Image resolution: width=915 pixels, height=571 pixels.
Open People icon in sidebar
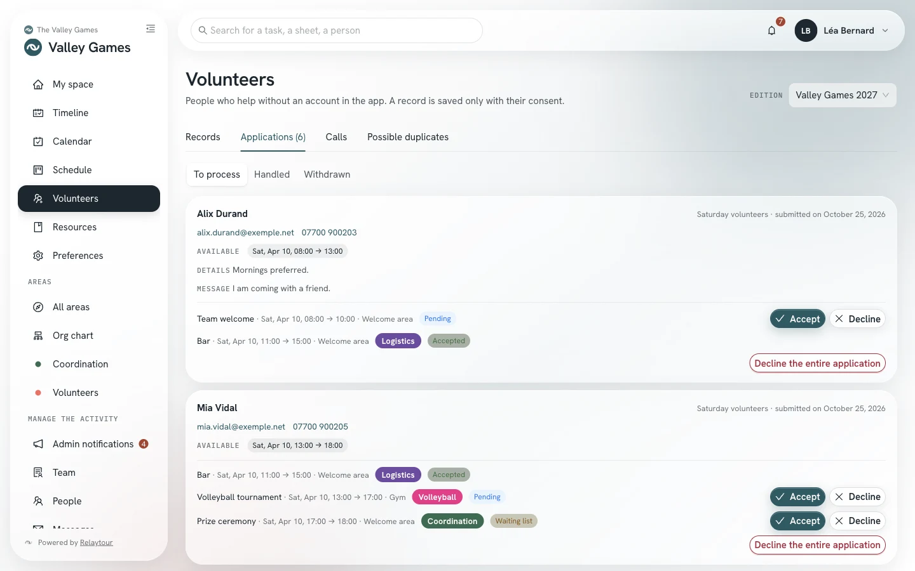coord(38,501)
